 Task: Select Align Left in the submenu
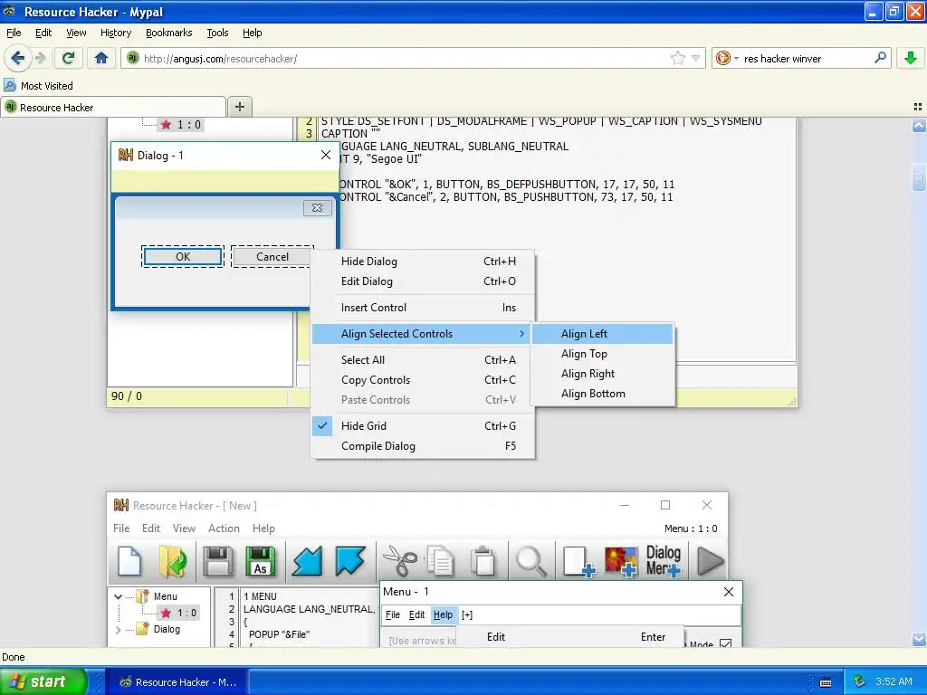coord(602,334)
